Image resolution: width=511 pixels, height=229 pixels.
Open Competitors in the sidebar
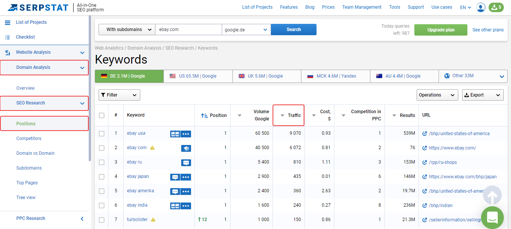[29, 139]
